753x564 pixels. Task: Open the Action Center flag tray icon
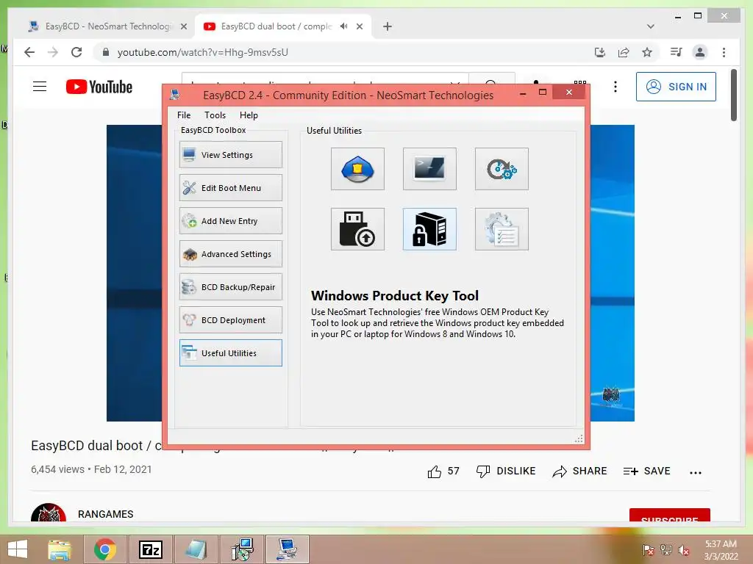pos(649,550)
